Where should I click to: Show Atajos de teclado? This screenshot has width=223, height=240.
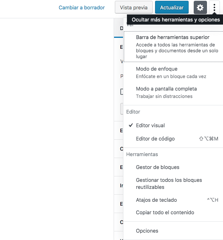(173, 200)
